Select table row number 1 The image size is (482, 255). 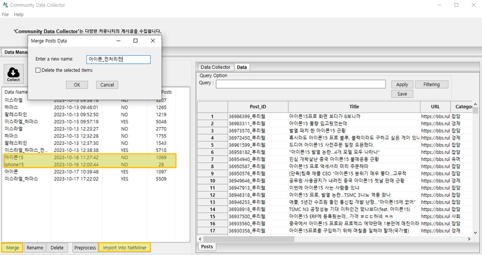(x=212, y=116)
